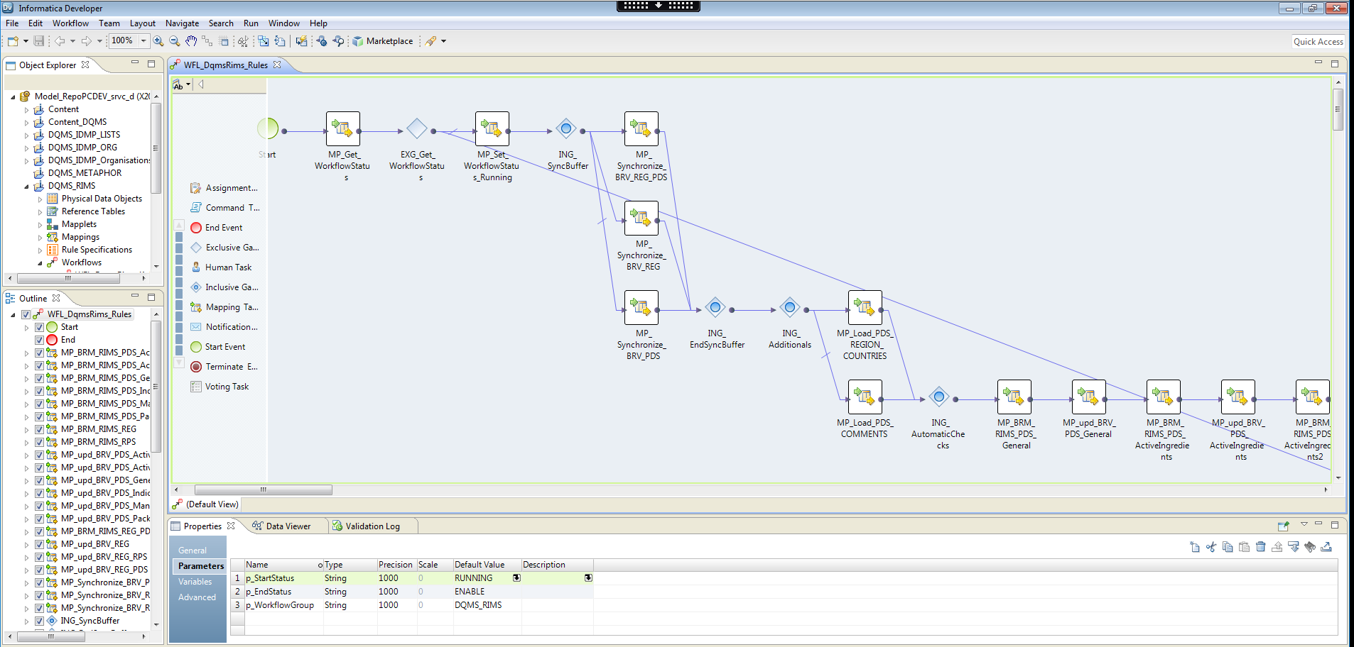Expand the Physical Data Objects folder

pos(40,199)
